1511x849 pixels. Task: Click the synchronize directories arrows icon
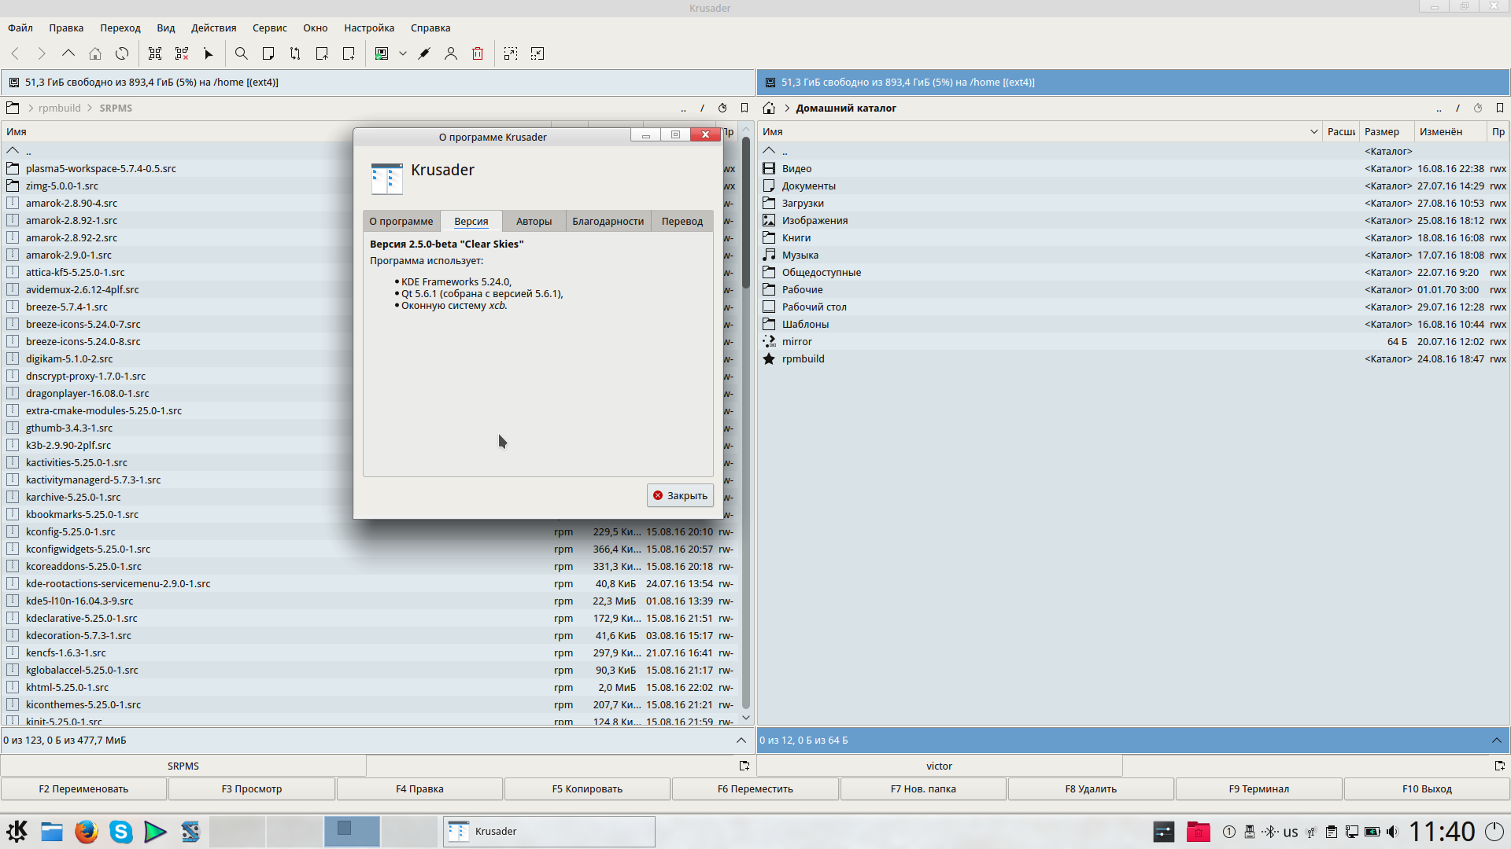(295, 53)
